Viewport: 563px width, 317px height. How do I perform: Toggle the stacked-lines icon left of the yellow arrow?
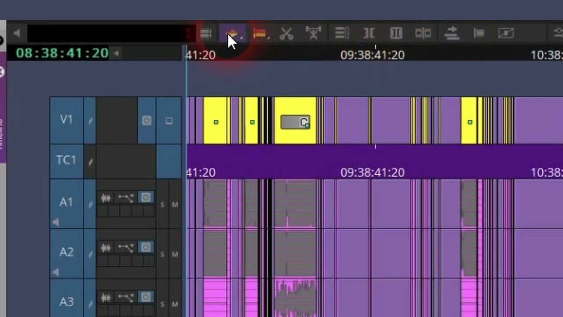pos(205,33)
